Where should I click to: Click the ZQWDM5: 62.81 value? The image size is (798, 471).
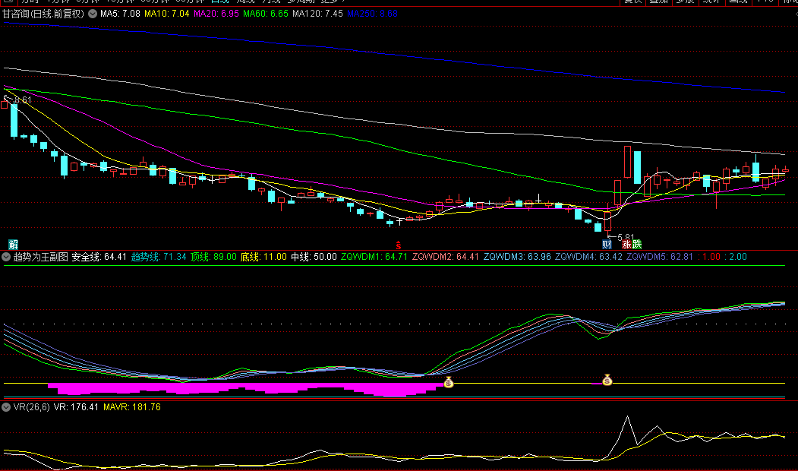click(x=660, y=257)
